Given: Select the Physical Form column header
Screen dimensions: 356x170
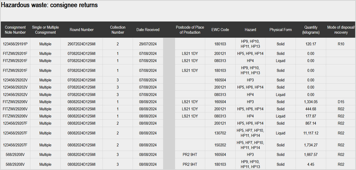Looking at the screenshot, I should point(280,30).
